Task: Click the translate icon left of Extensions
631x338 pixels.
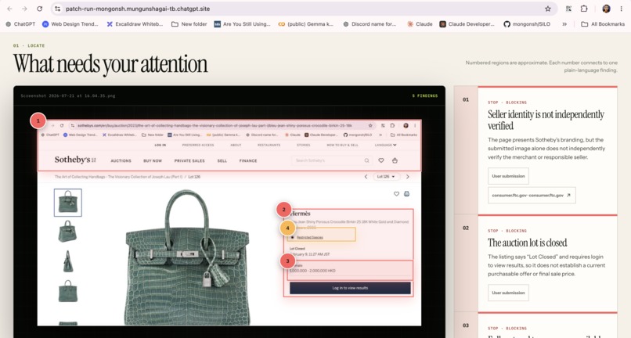Action: (x=568, y=9)
